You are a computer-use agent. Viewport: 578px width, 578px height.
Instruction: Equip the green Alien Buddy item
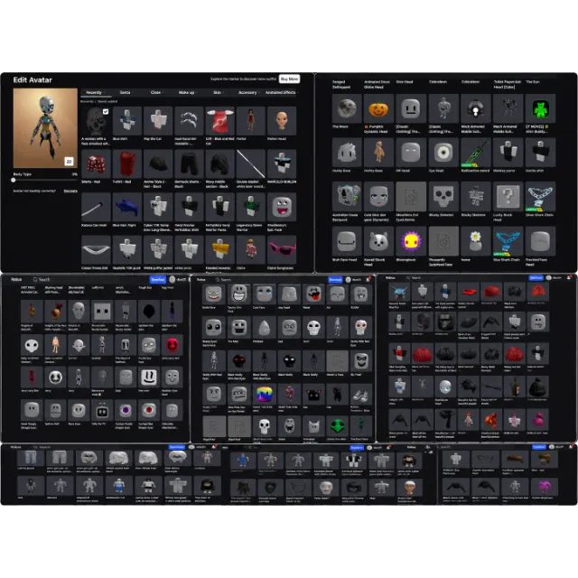pyautogui.click(x=540, y=108)
